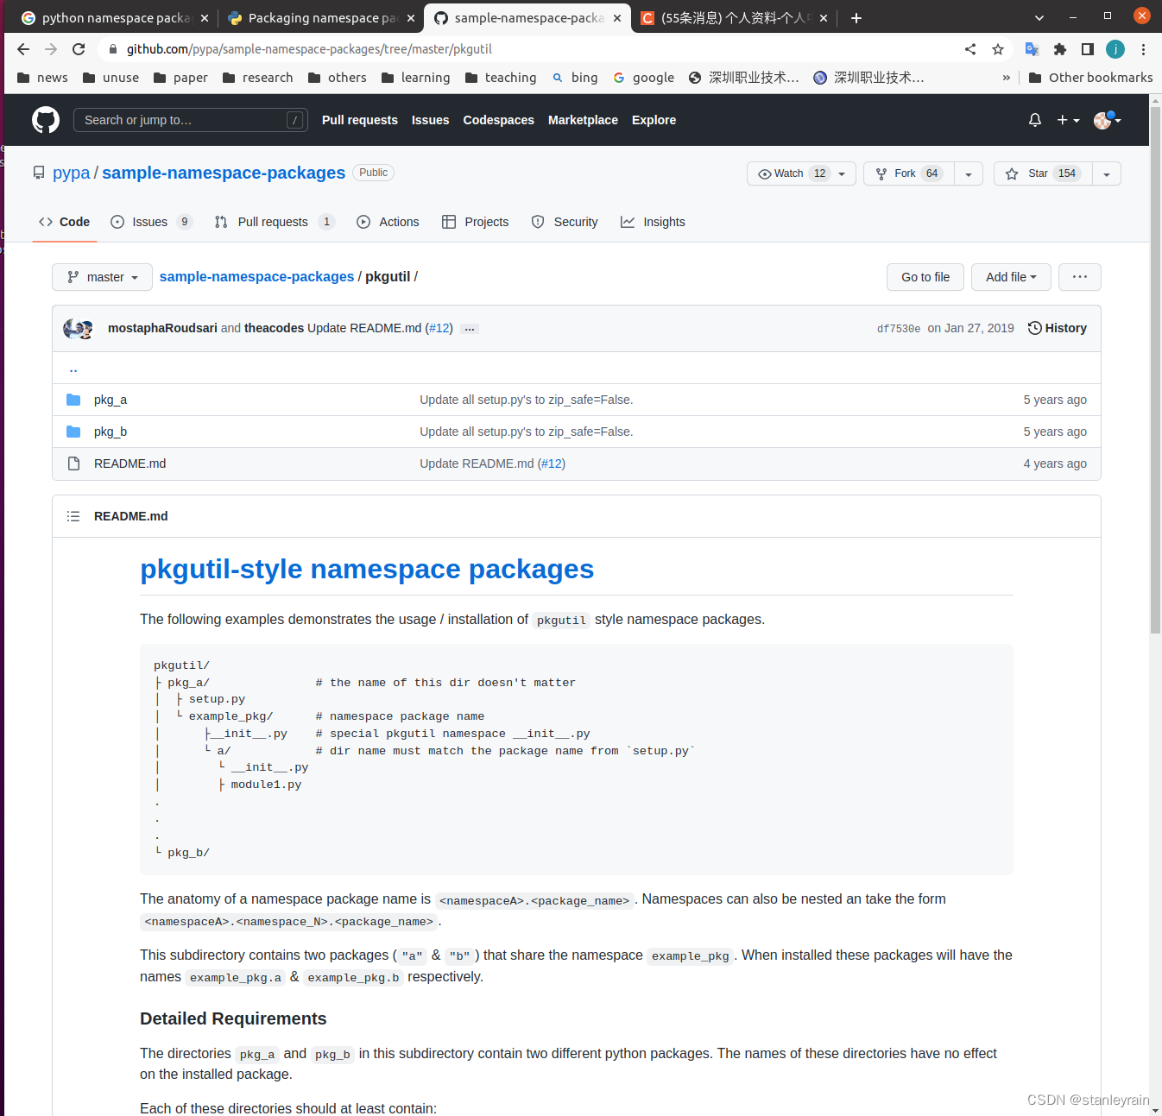This screenshot has height=1116, width=1162.
Task: Star the sample-namespace-packages repository
Action: click(1042, 173)
